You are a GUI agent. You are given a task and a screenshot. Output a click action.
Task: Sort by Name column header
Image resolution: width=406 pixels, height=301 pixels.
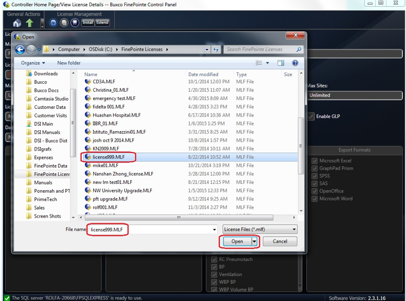(91, 74)
